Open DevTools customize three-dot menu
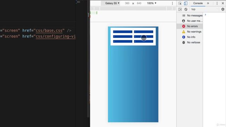Image resolution: width=226 pixels, height=127 pixels. pyautogui.click(x=217, y=3)
